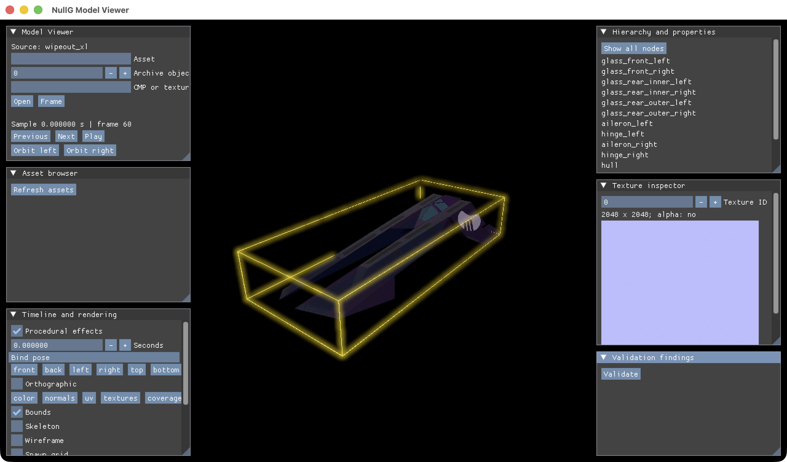This screenshot has height=462, width=787.
Task: Increase the Archive object index with plus
Action: click(x=125, y=73)
